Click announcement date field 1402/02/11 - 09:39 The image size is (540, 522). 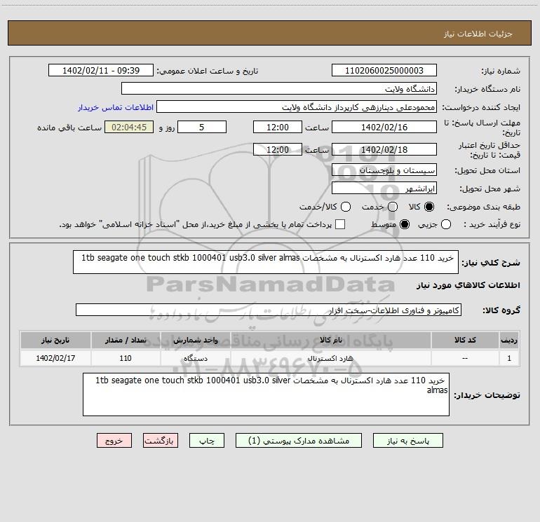tap(101, 71)
